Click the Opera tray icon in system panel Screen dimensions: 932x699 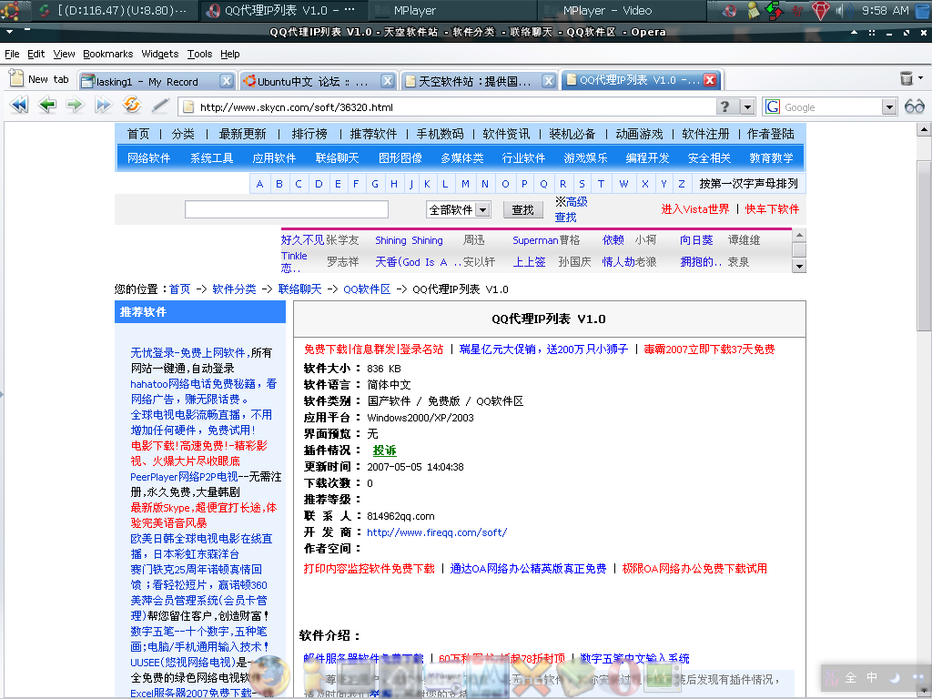730,11
